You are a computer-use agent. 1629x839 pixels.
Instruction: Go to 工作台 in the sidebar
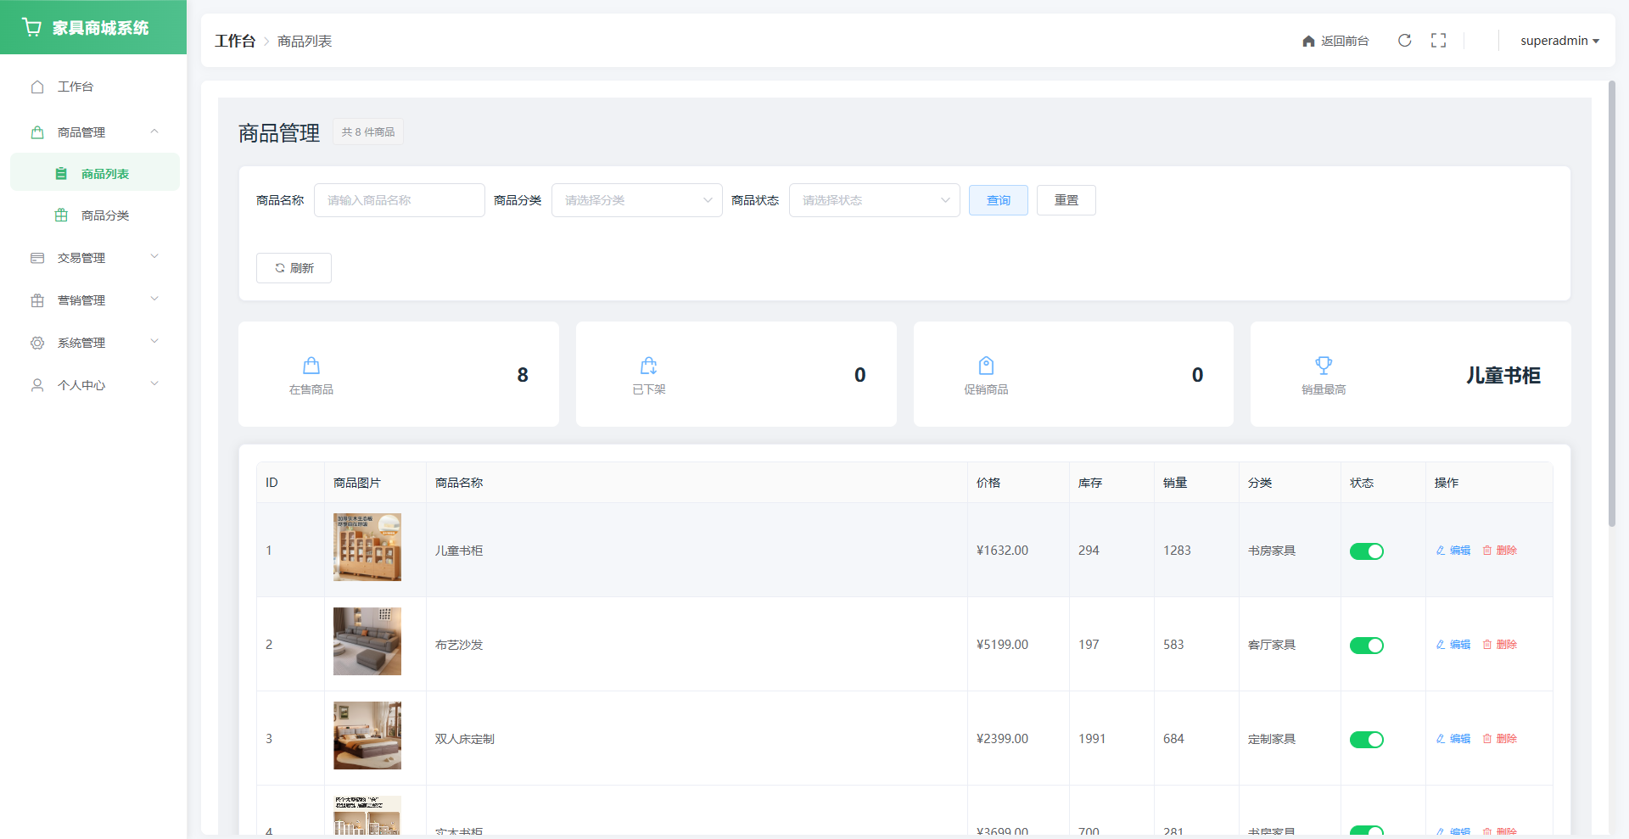click(x=76, y=87)
